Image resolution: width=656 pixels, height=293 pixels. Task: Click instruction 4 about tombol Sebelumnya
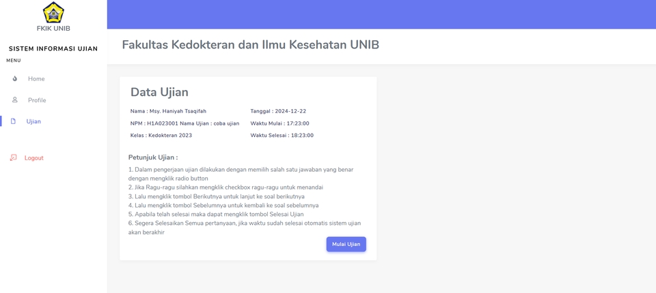coord(223,205)
